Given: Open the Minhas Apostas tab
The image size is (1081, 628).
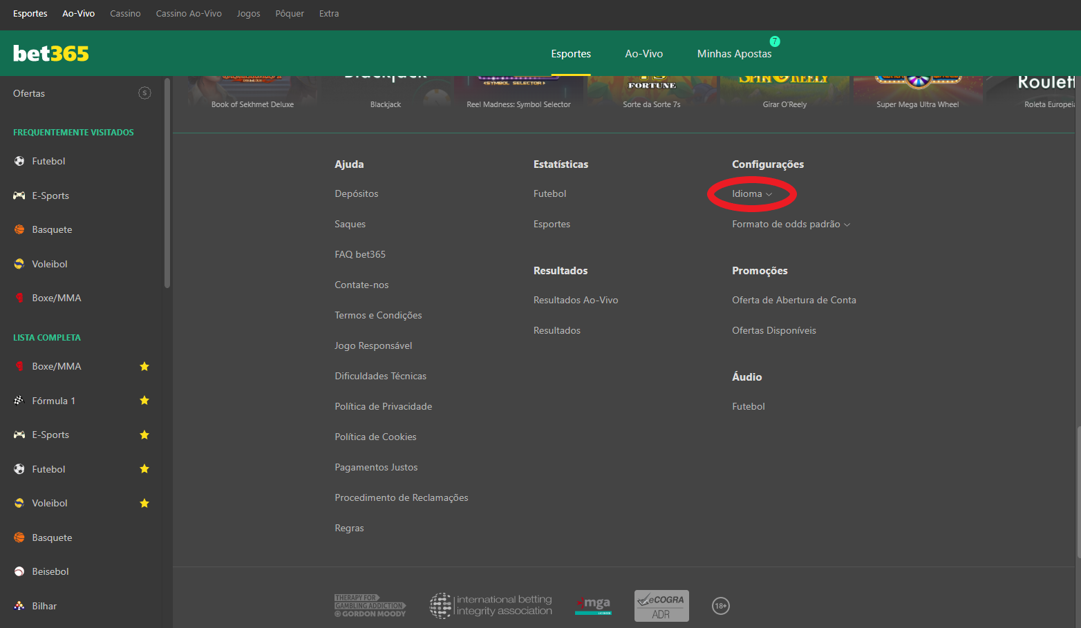Looking at the screenshot, I should tap(734, 53).
